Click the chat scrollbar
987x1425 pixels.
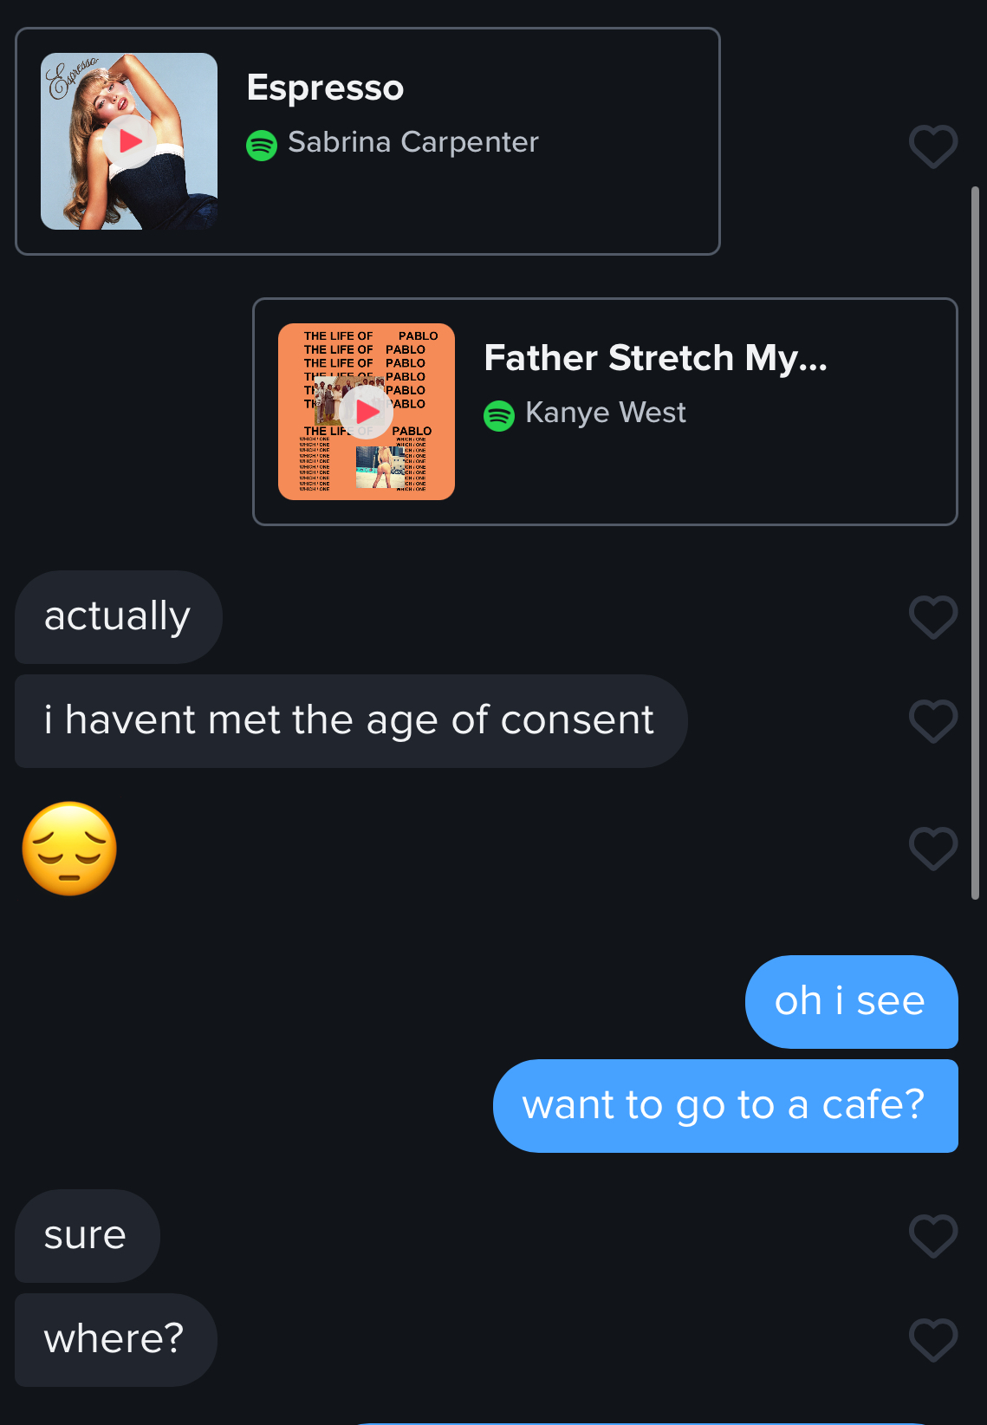(975, 543)
